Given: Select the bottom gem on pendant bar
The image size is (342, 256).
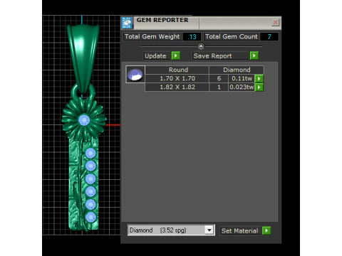Looking at the screenshot, I should (90, 217).
